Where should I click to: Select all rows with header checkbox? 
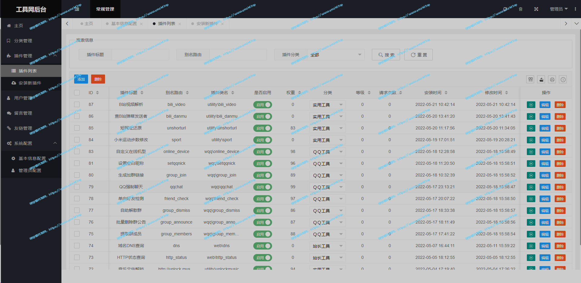[x=77, y=93]
